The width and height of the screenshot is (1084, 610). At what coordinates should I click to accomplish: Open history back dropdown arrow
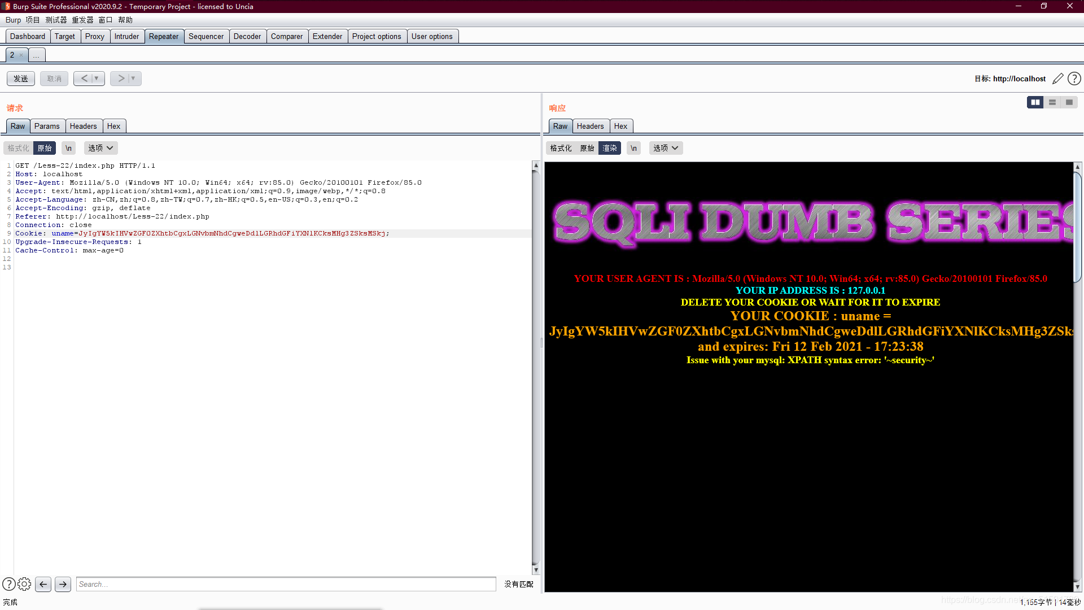(97, 79)
